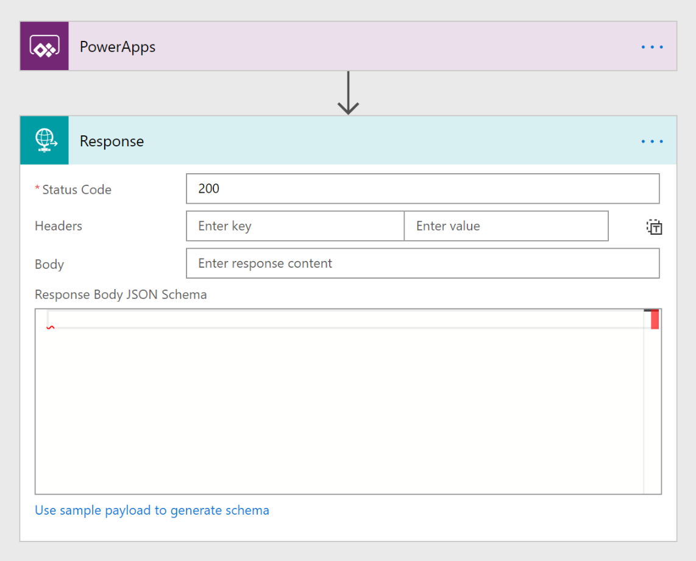This screenshot has height=561, width=696.
Task: Click the Status Code field containing 200
Action: click(x=422, y=189)
